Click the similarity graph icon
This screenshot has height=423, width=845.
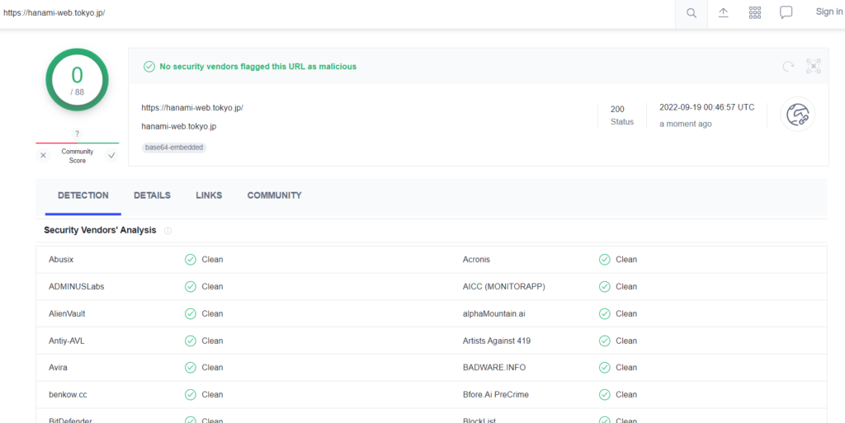click(813, 66)
